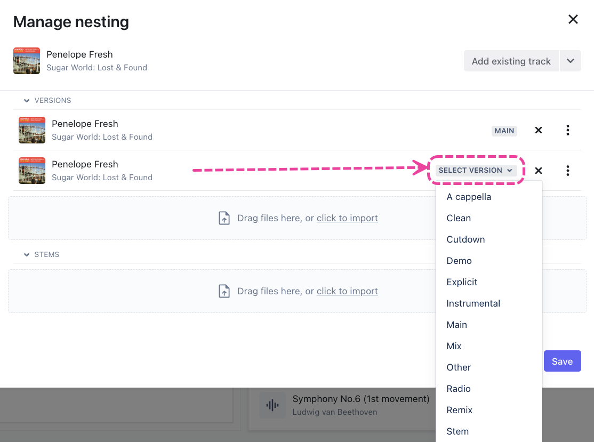594x442 pixels.
Task: Click the header Penelope Fresh album thumbnail
Action: (x=27, y=61)
